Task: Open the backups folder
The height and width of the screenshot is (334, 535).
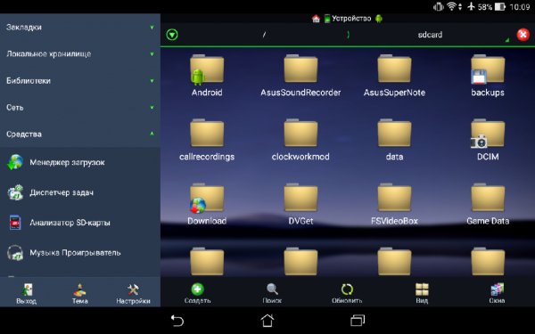Action: point(488,76)
